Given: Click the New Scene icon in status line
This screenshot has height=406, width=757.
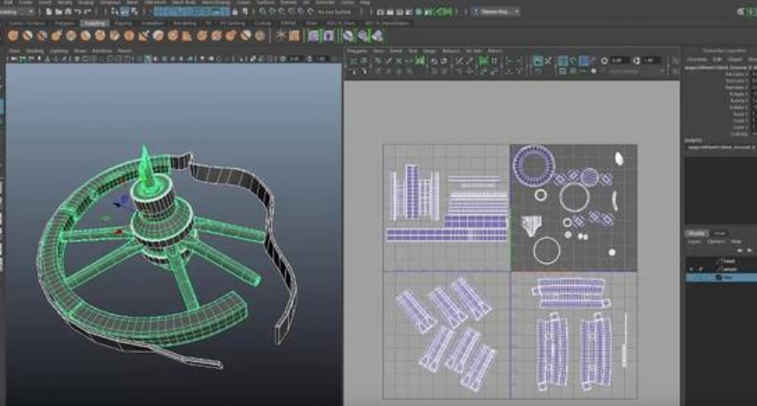Looking at the screenshot, I should tap(48, 11).
